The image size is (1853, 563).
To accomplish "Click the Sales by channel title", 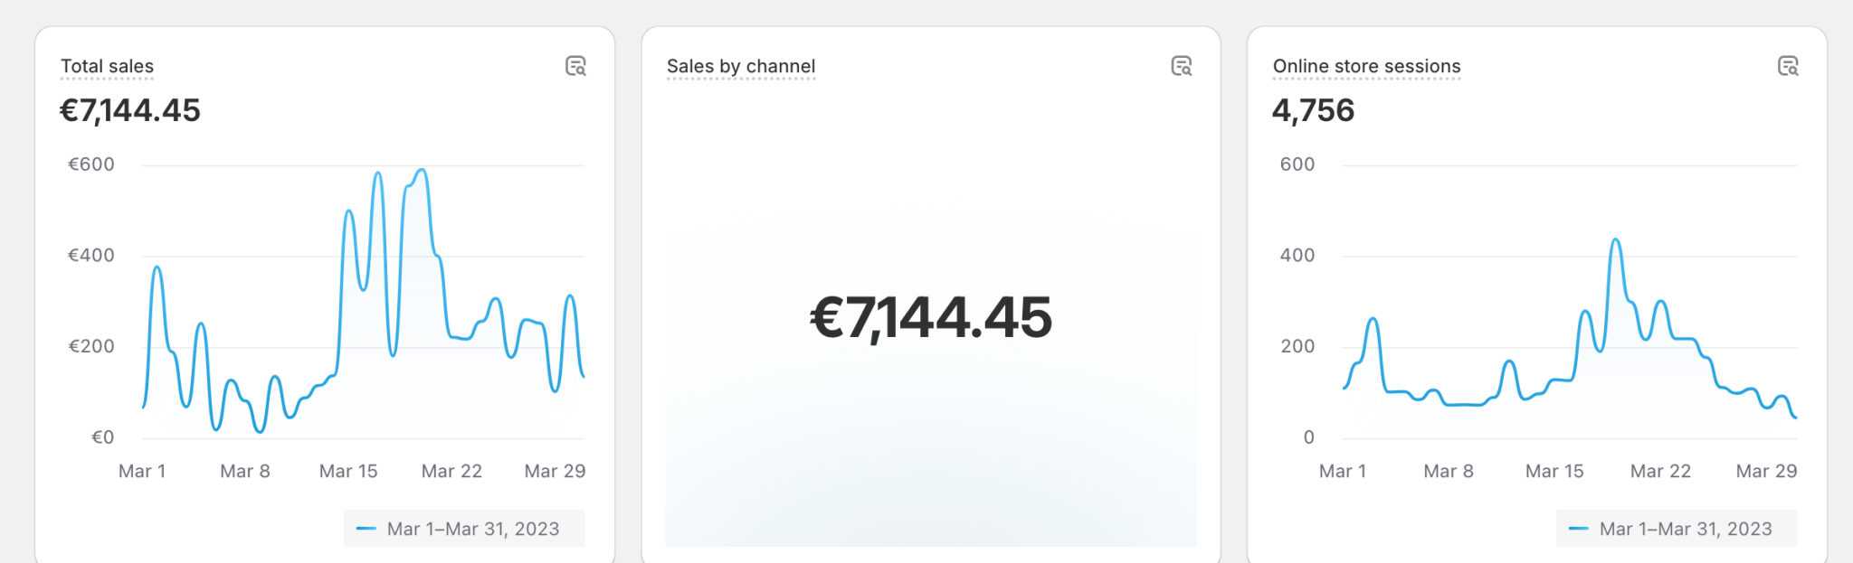I will click(x=740, y=66).
